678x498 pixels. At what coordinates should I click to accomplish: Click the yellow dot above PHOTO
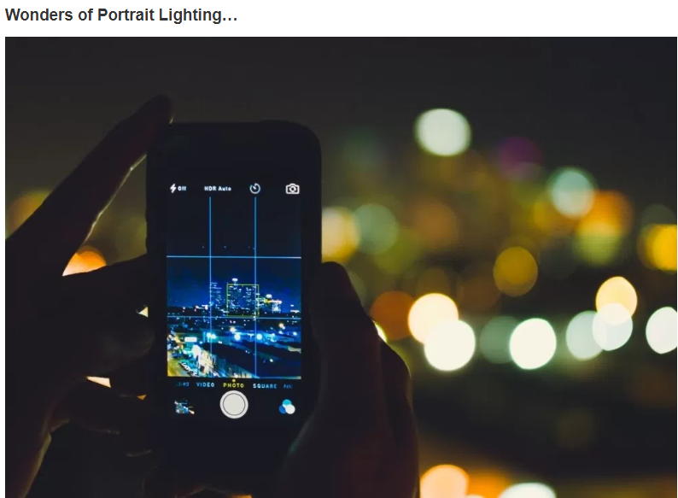234,380
